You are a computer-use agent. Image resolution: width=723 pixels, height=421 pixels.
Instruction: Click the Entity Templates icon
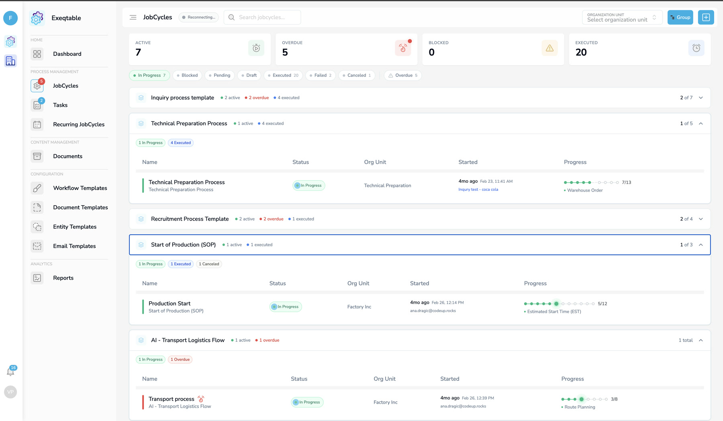(37, 227)
